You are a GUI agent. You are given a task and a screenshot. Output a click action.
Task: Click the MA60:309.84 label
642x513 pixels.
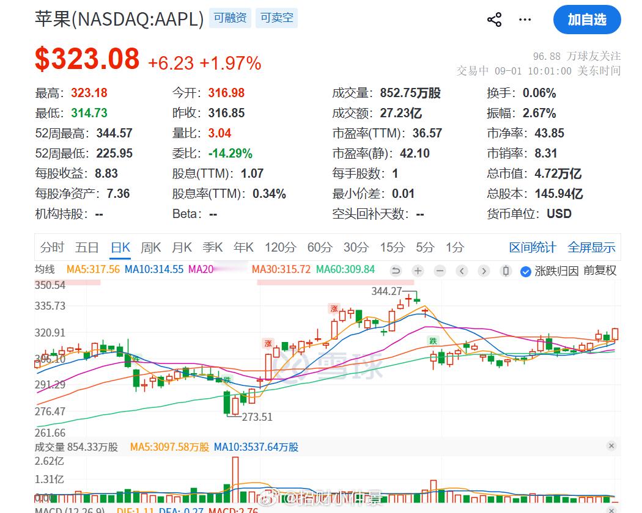click(345, 269)
